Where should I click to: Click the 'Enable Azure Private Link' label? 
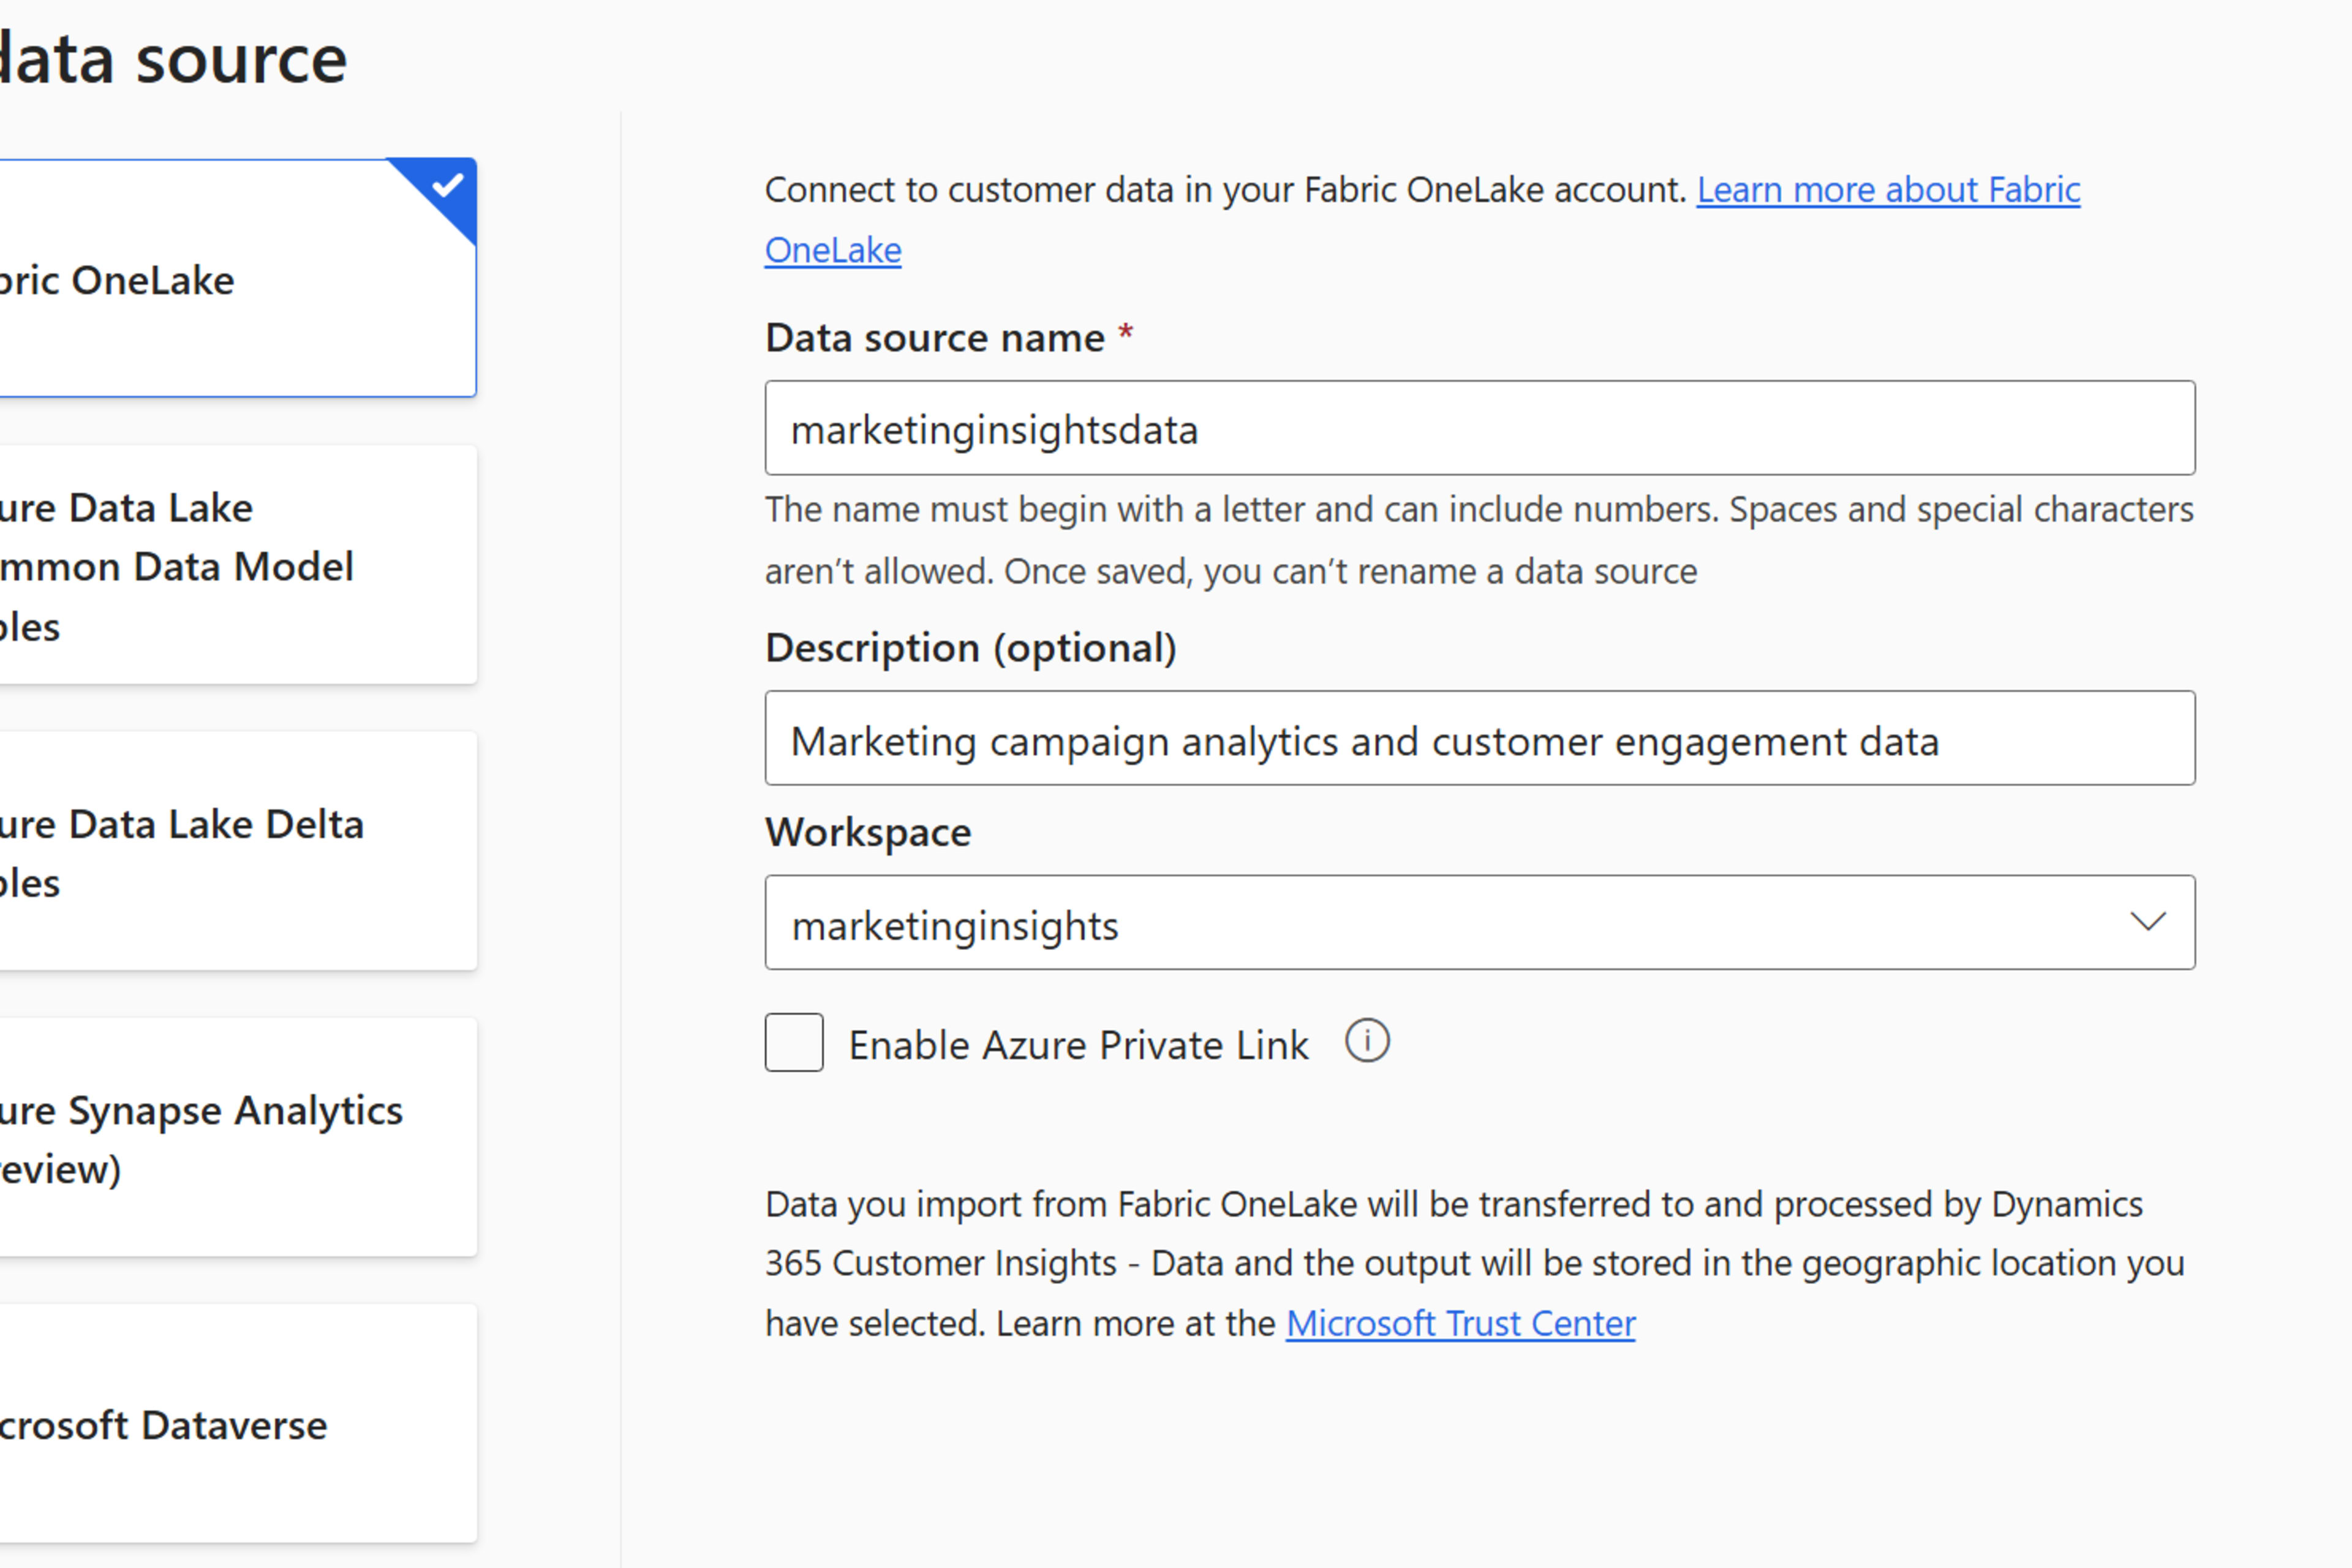[1078, 1045]
